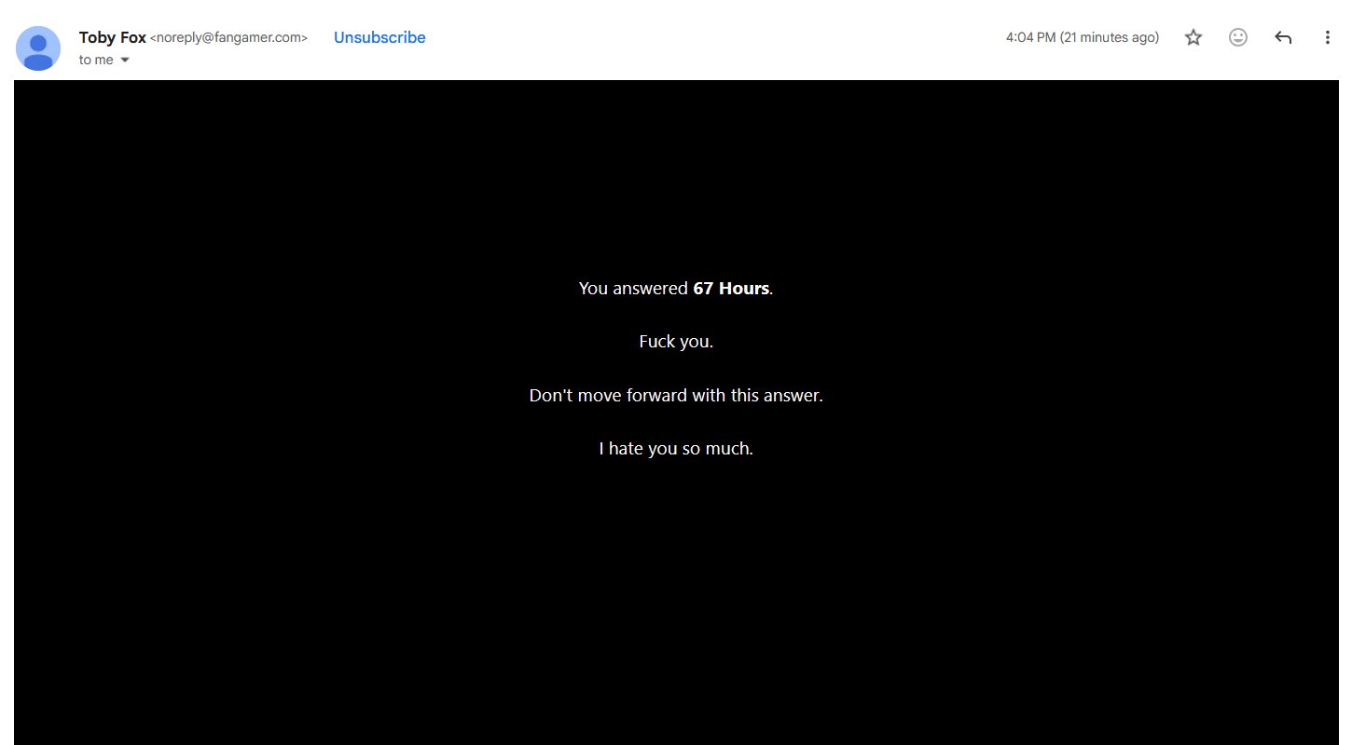Image resolution: width=1352 pixels, height=745 pixels.
Task: Reply to the email with the arrow icon
Action: tap(1283, 37)
